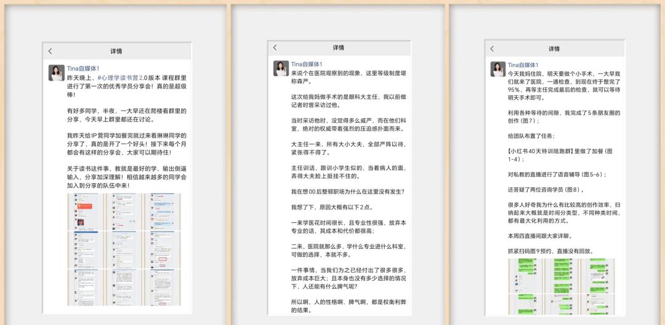Click the 详情 title above the 等级制度 post
Viewport: 665px width, 325px height.
[339, 47]
